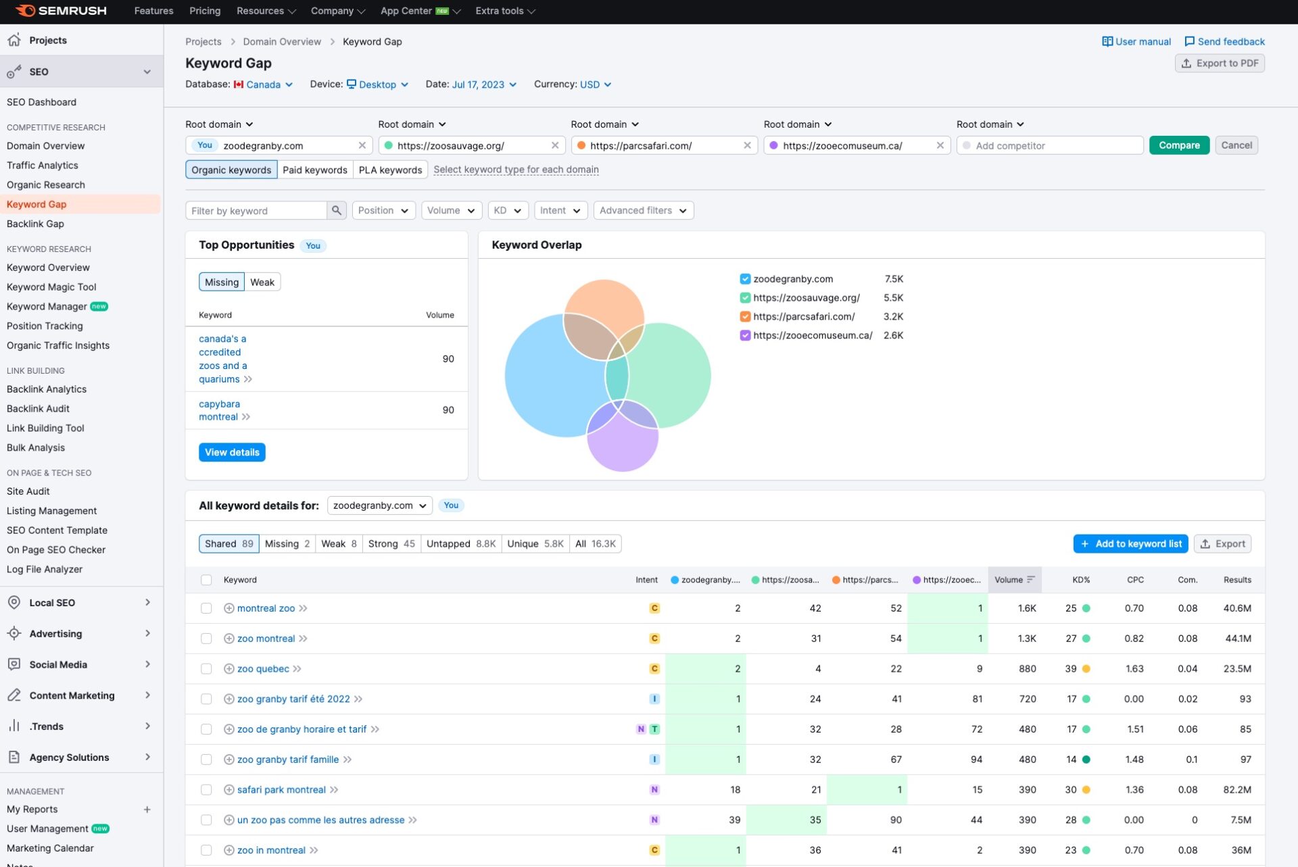Viewport: 1298px width, 867px height.
Task: Select the Paid keywords tab
Action: point(315,170)
